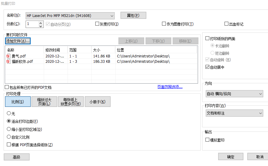268x166 pixels.
Task: Check 包含所有已打开的PDF文档
Action: (7, 87)
